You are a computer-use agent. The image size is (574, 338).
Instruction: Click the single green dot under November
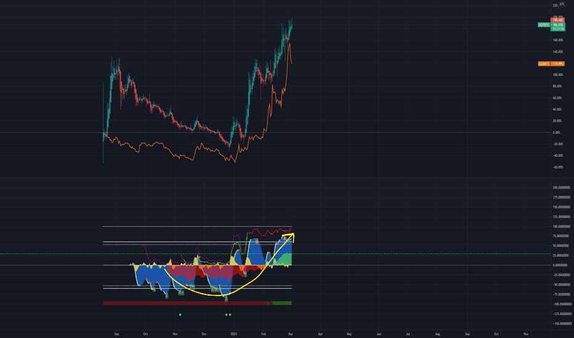pyautogui.click(x=180, y=315)
